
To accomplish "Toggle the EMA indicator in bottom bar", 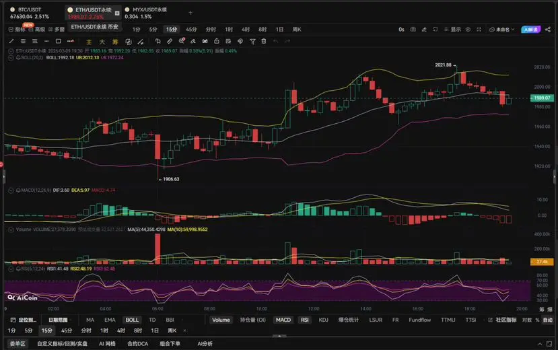I will click(110, 320).
